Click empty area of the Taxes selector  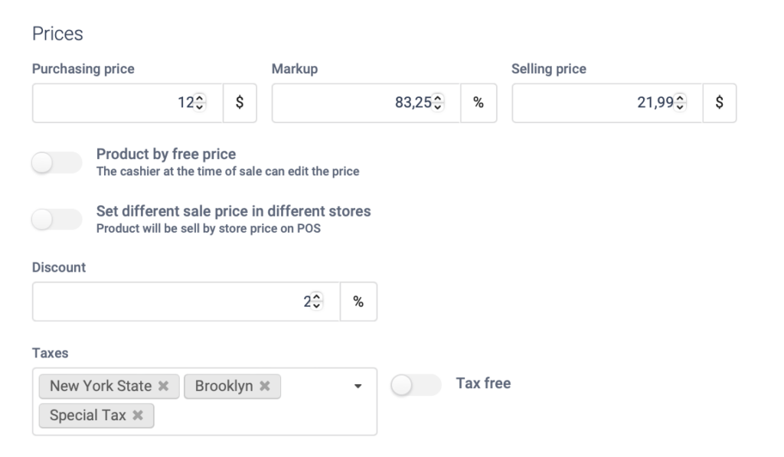[260, 416]
